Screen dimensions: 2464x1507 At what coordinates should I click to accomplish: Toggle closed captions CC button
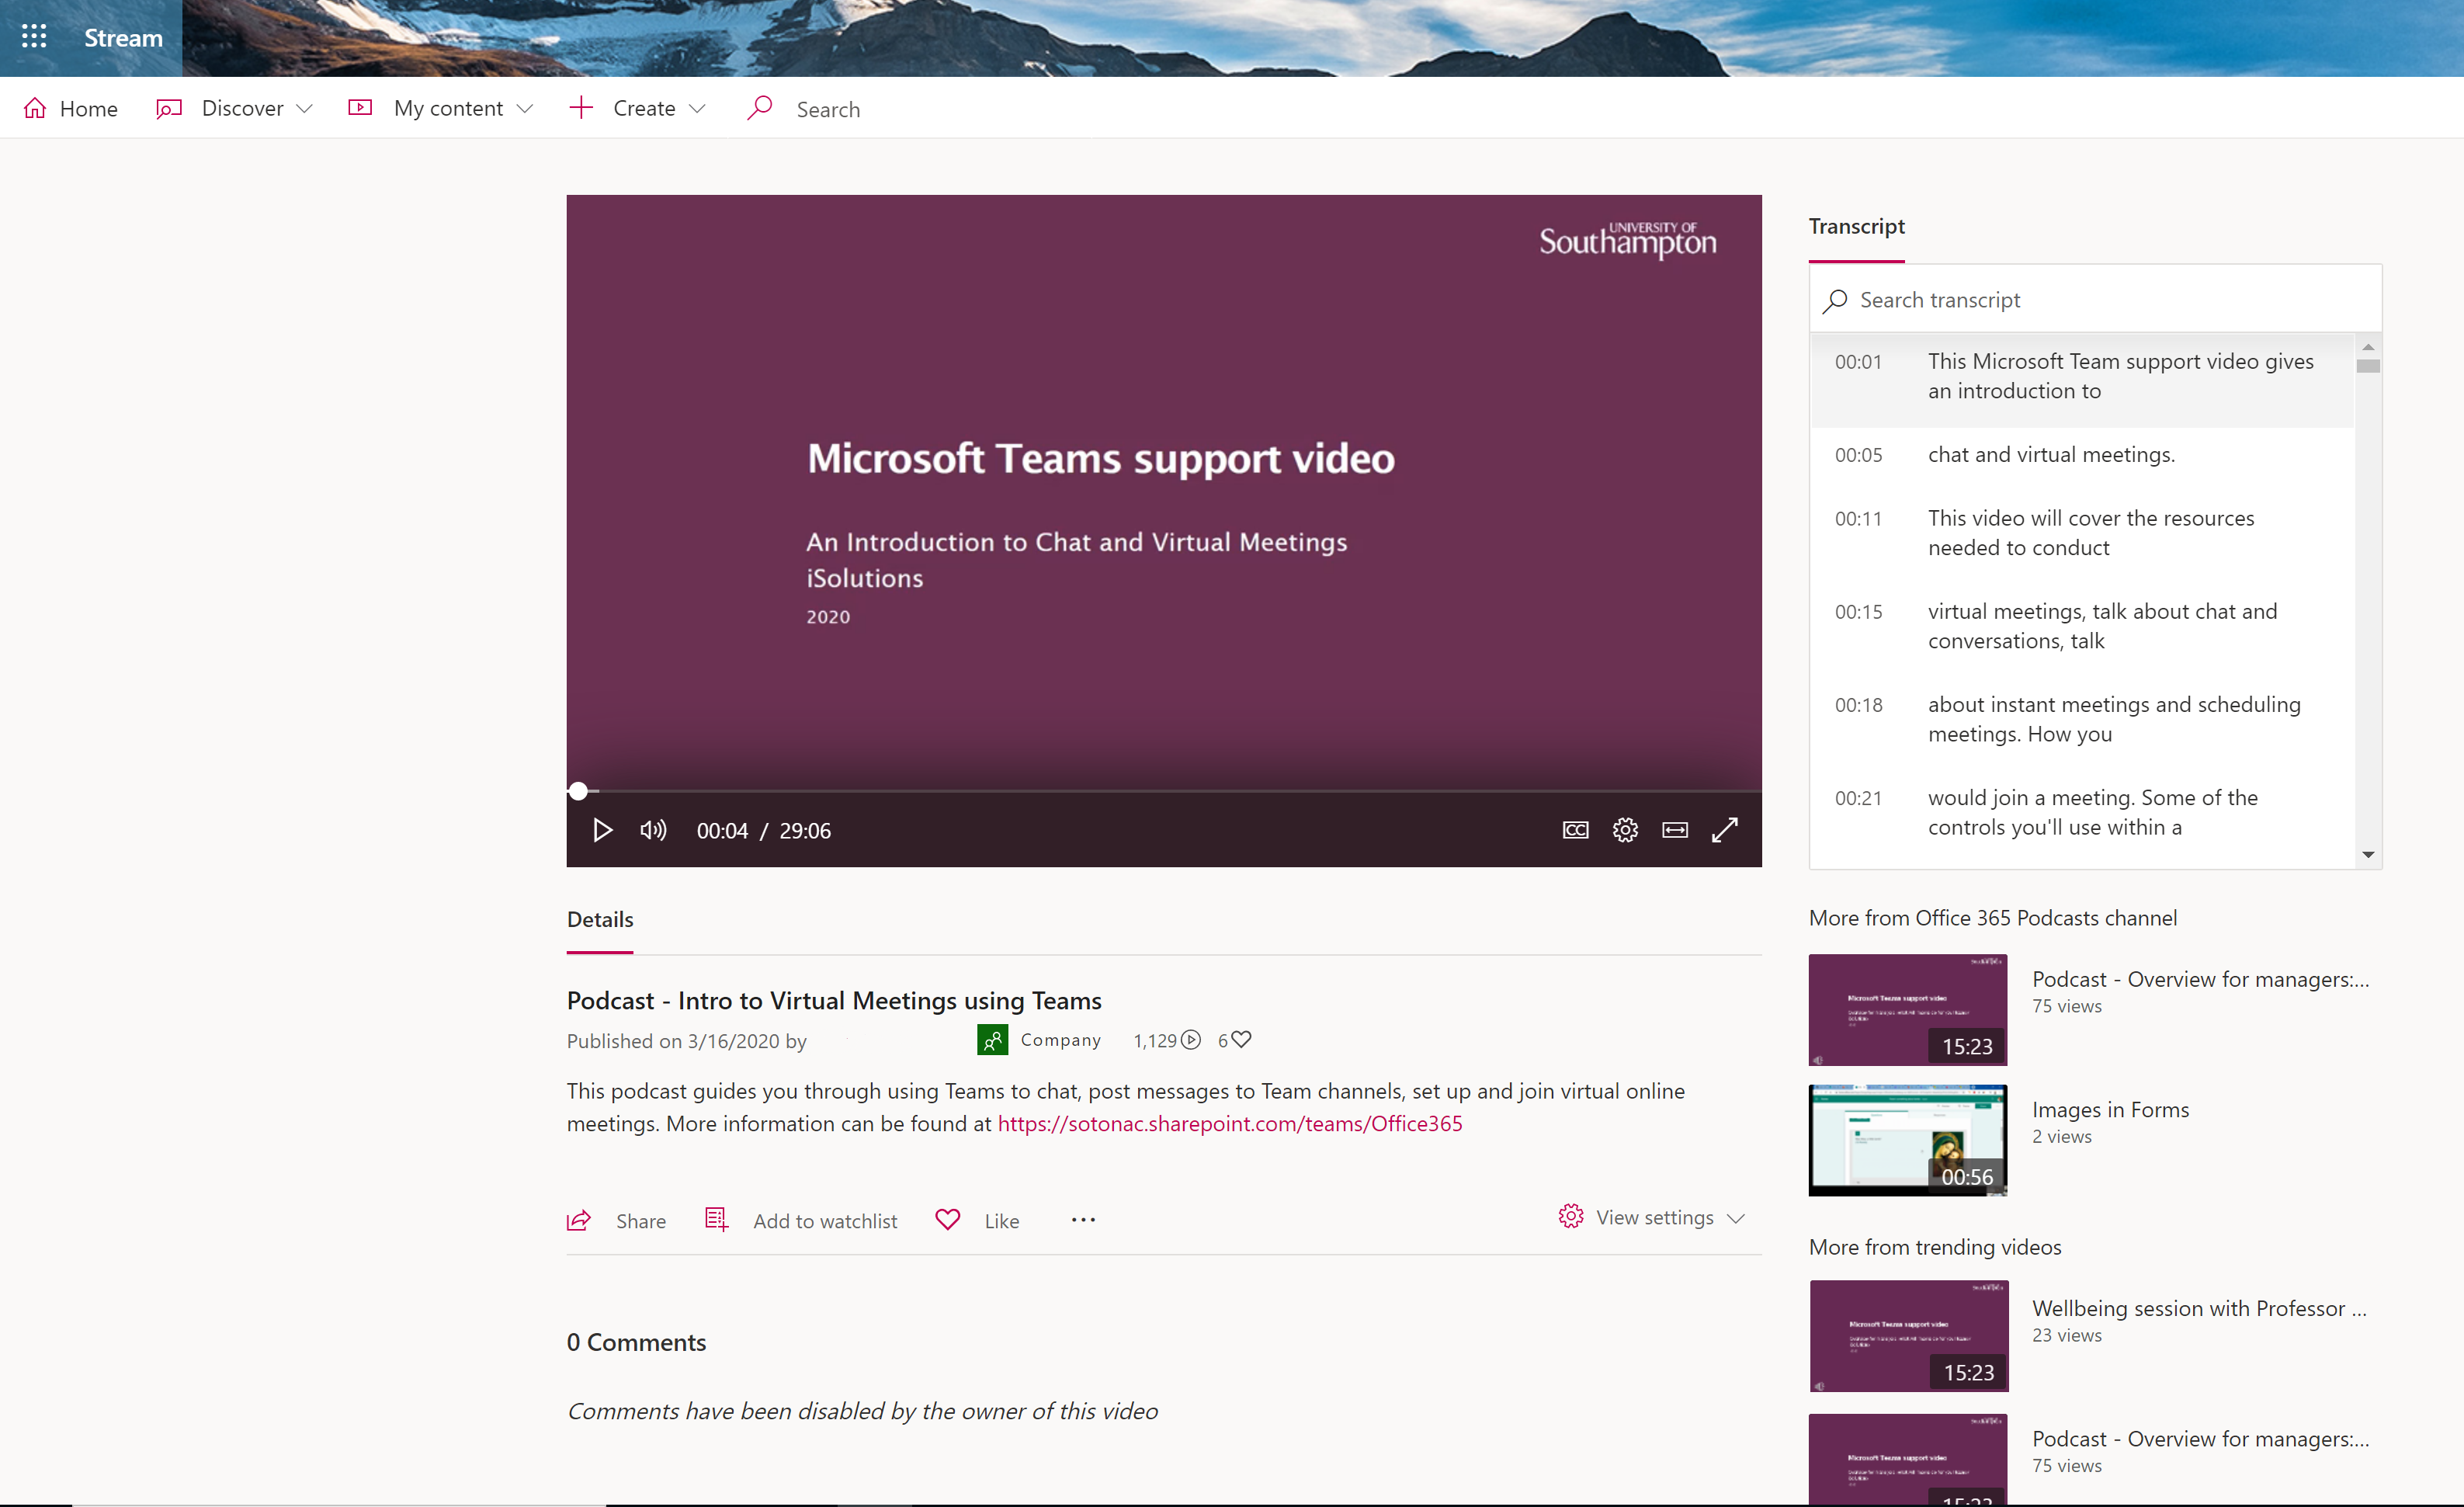tap(1575, 830)
